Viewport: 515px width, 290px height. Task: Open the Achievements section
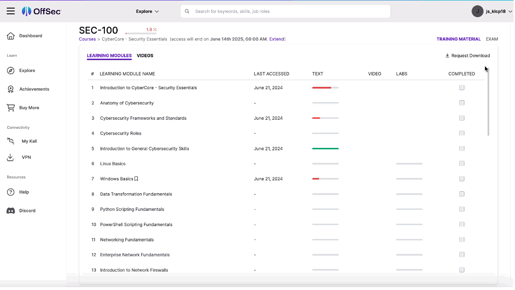tap(34, 89)
